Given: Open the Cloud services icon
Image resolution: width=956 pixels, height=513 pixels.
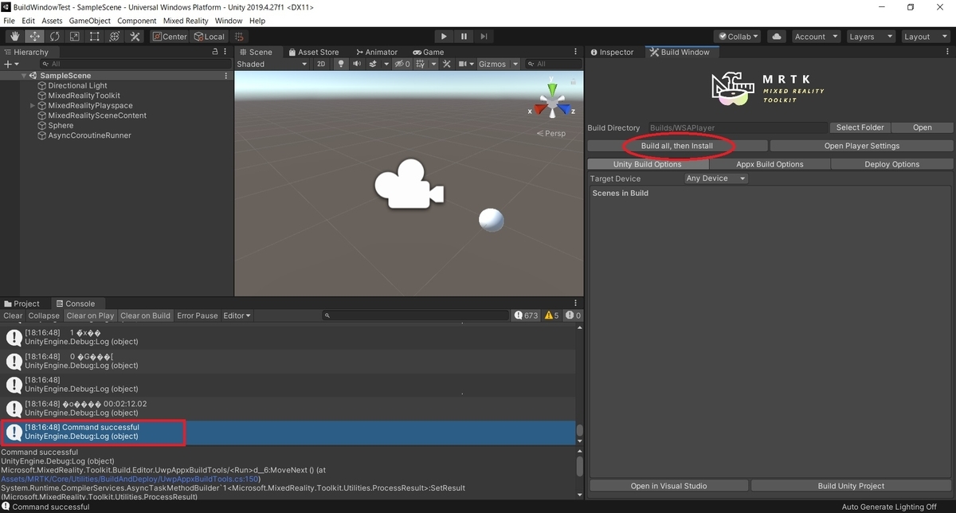Looking at the screenshot, I should [777, 37].
